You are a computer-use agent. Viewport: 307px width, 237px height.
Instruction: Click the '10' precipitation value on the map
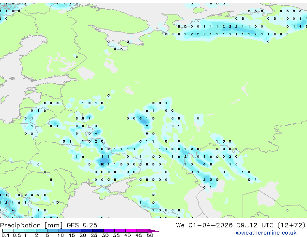click(102, 164)
